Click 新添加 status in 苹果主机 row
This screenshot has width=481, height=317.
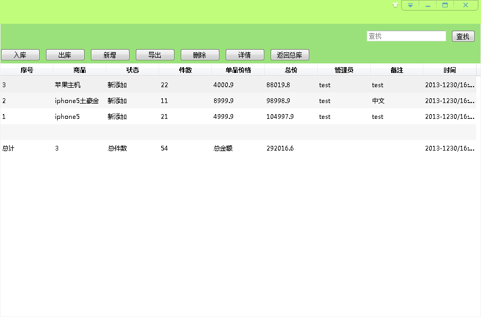pyautogui.click(x=117, y=85)
